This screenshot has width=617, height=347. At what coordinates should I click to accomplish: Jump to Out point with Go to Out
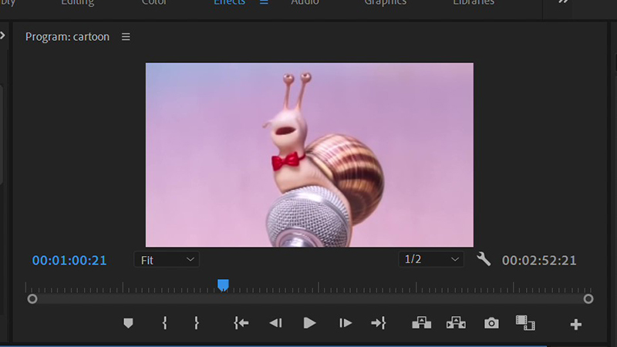pos(379,323)
